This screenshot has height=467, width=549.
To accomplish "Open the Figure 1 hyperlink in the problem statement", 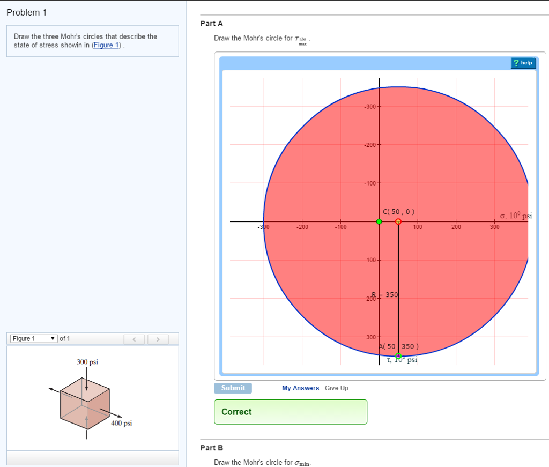I will (106, 45).
